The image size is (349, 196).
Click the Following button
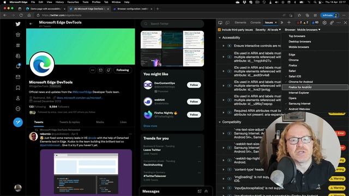(123, 70)
